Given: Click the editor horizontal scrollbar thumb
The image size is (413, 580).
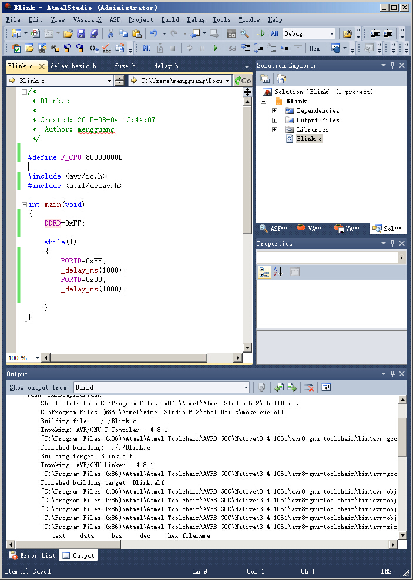Looking at the screenshot, I should (x=129, y=358).
